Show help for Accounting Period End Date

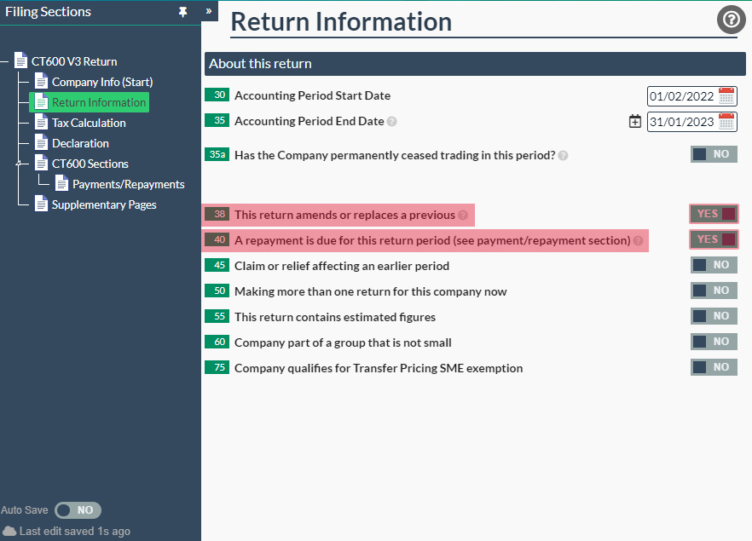[x=392, y=122]
